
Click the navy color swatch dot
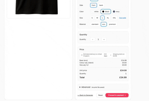(x=114, y=12)
